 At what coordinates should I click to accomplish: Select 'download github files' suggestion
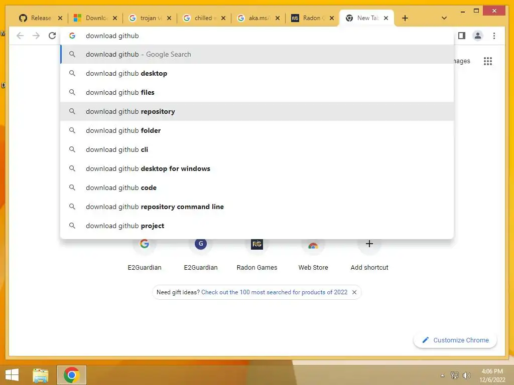click(257, 92)
